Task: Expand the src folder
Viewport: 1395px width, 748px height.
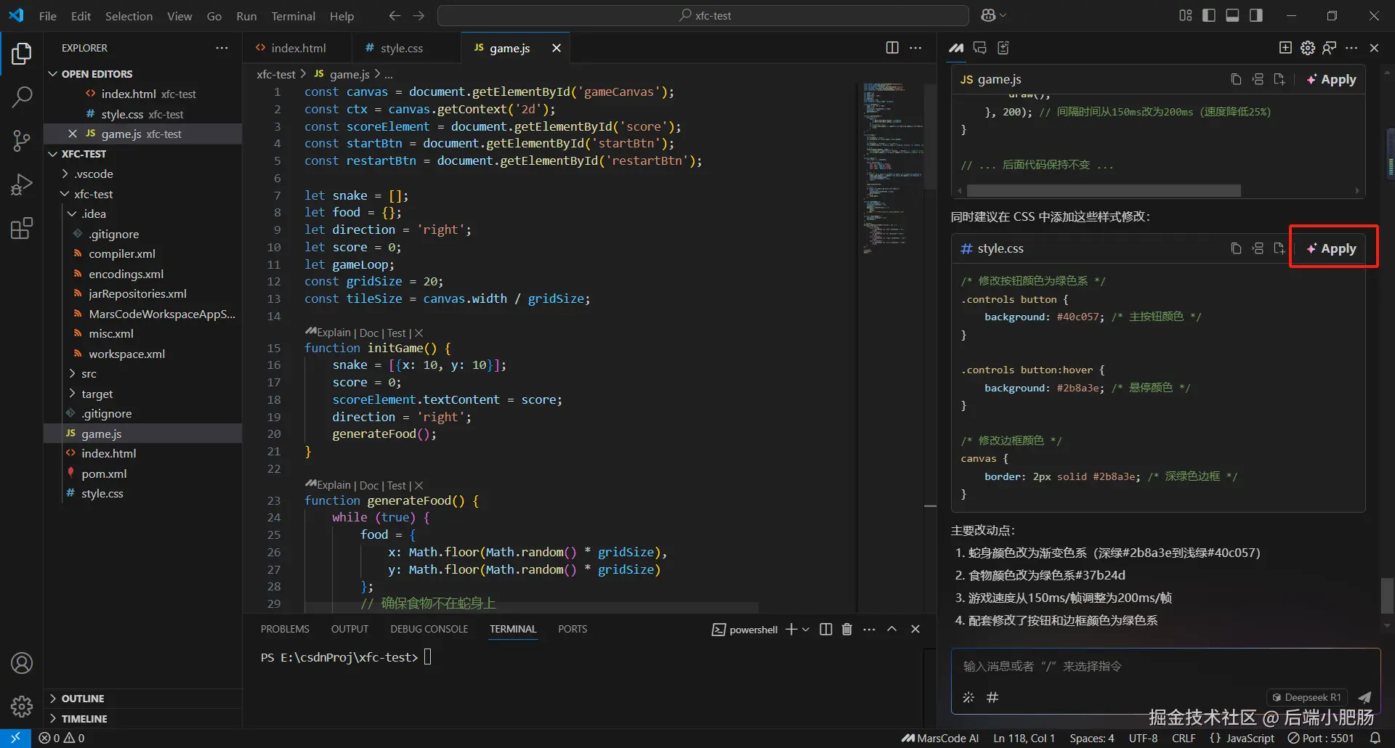Action: (89, 374)
